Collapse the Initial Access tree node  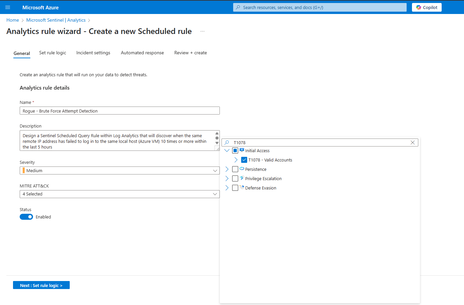click(x=227, y=151)
